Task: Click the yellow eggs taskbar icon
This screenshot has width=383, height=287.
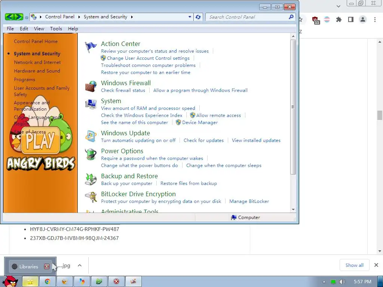Action: click(30, 282)
